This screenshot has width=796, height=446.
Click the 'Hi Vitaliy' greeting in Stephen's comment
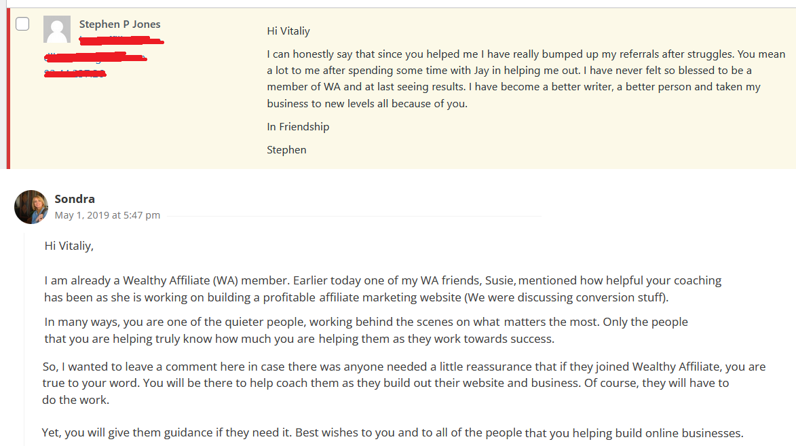pyautogui.click(x=288, y=31)
